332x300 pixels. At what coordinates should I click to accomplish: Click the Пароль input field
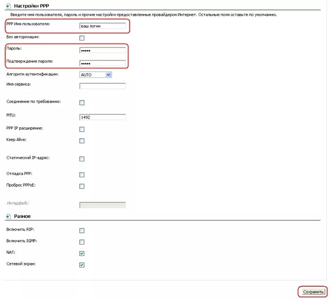click(103, 50)
